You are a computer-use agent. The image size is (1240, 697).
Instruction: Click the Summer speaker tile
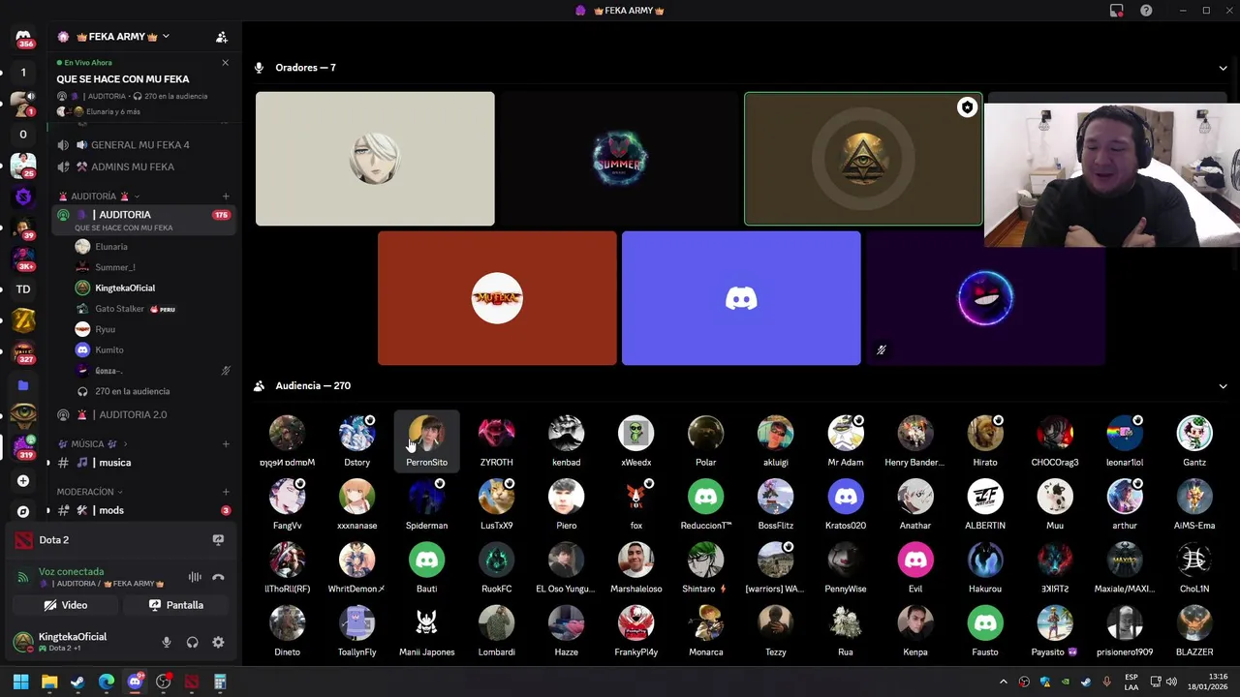[619, 159]
